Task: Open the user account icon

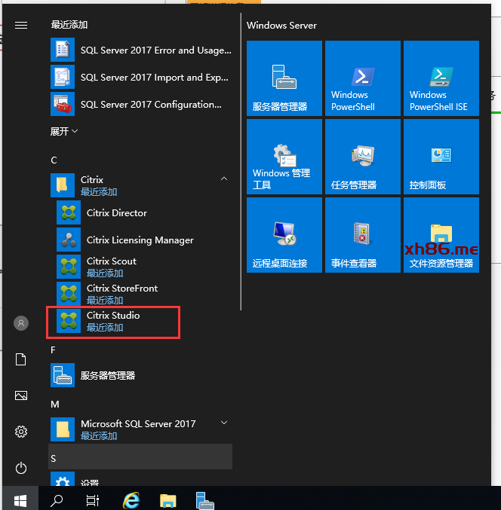Action: click(x=21, y=323)
